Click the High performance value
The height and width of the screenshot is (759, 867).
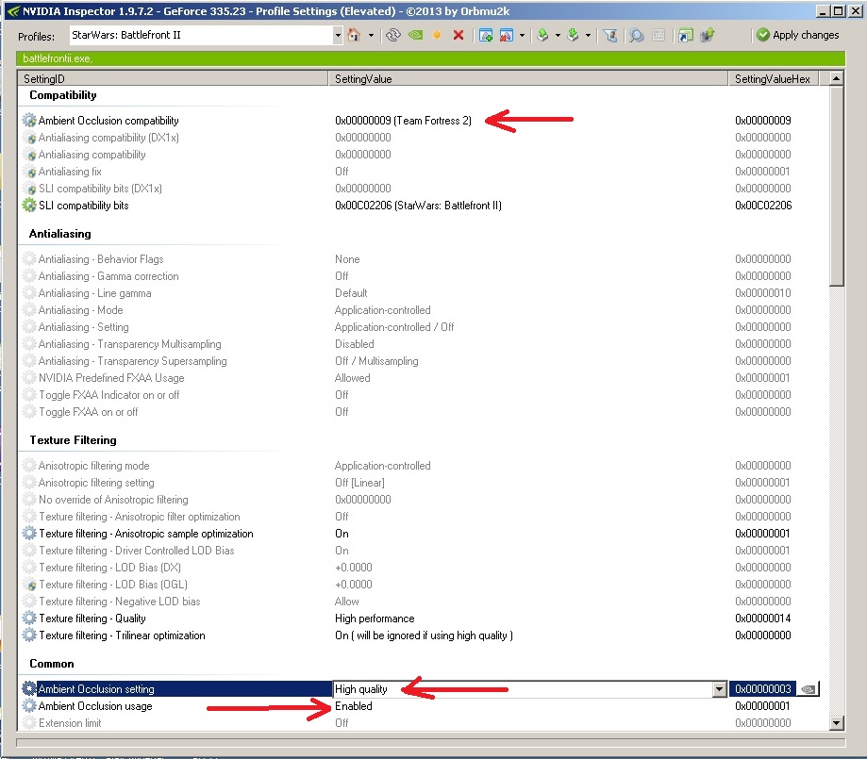[375, 619]
